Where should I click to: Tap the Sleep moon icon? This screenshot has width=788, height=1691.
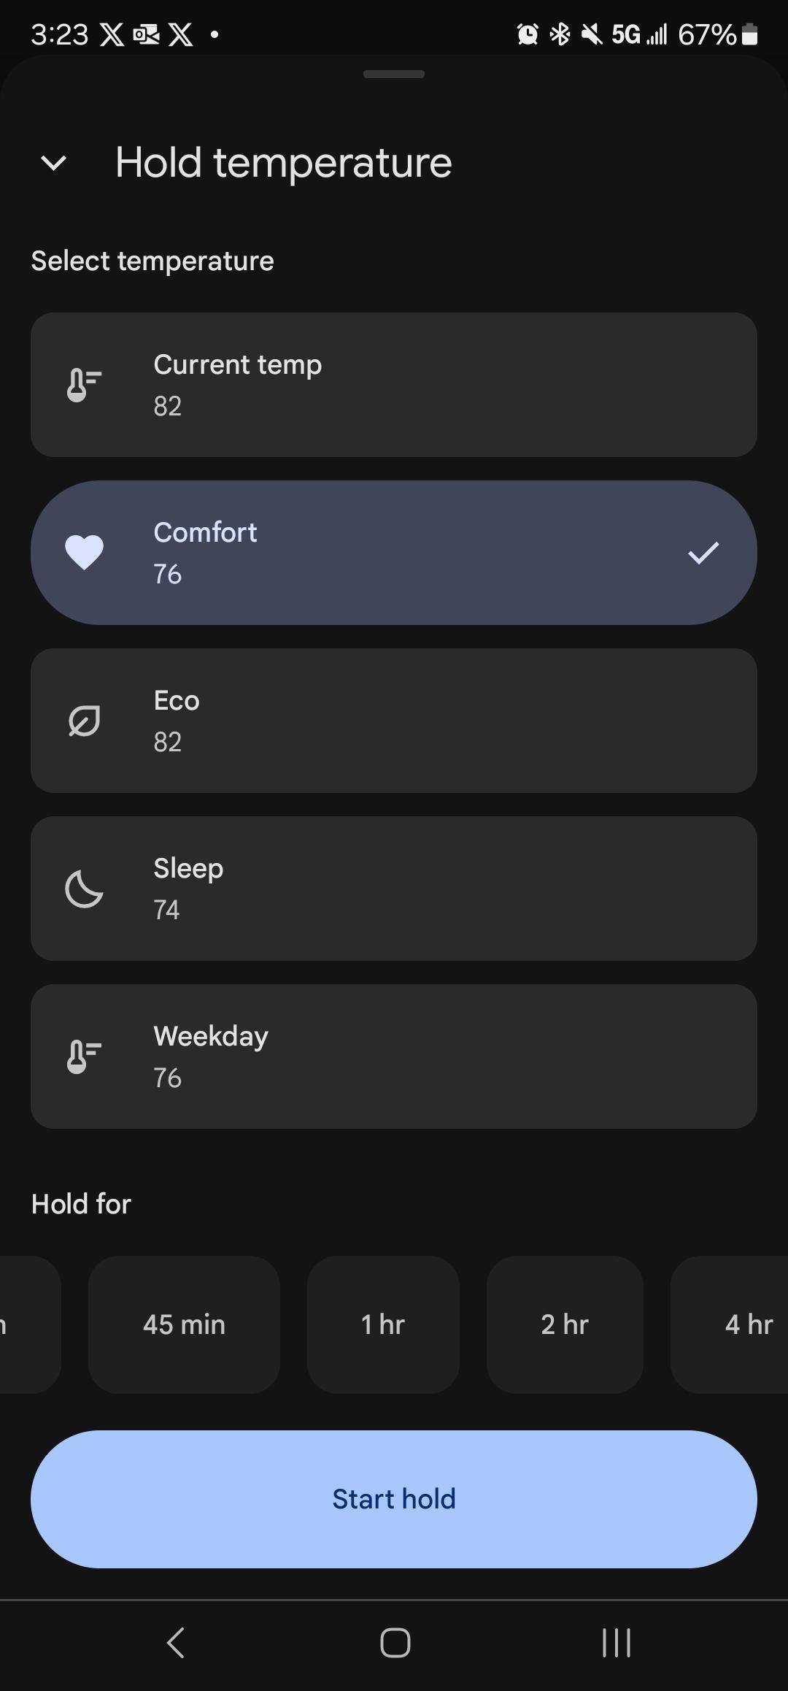point(84,889)
